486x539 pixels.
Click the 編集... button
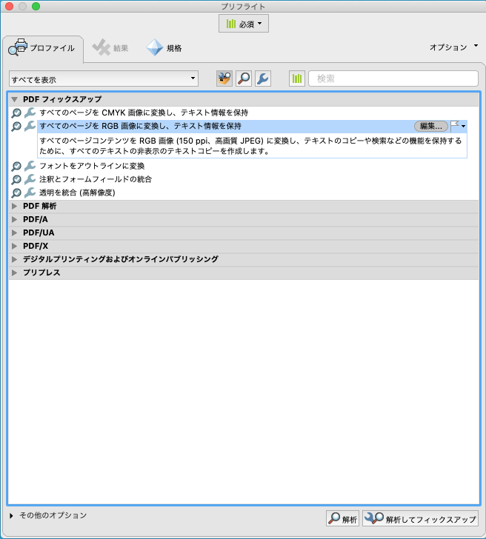pos(431,126)
